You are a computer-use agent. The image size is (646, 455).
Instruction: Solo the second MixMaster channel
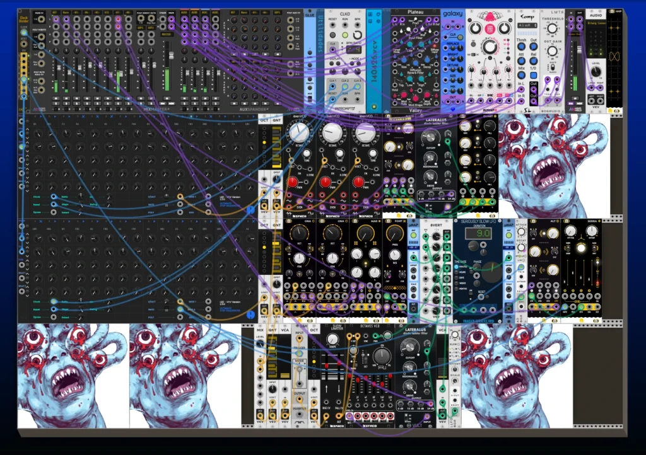(66, 104)
